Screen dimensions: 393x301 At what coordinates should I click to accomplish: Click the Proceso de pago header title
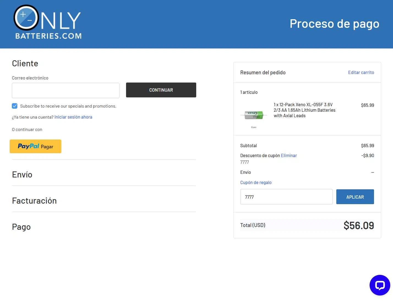click(x=335, y=24)
